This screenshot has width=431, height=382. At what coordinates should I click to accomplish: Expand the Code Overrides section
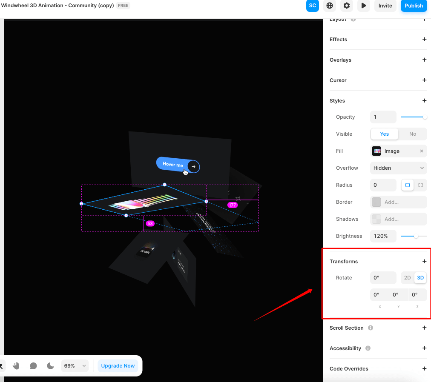coord(424,369)
